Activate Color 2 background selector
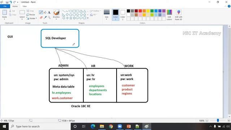The image size is (231, 130). pos(123,15)
